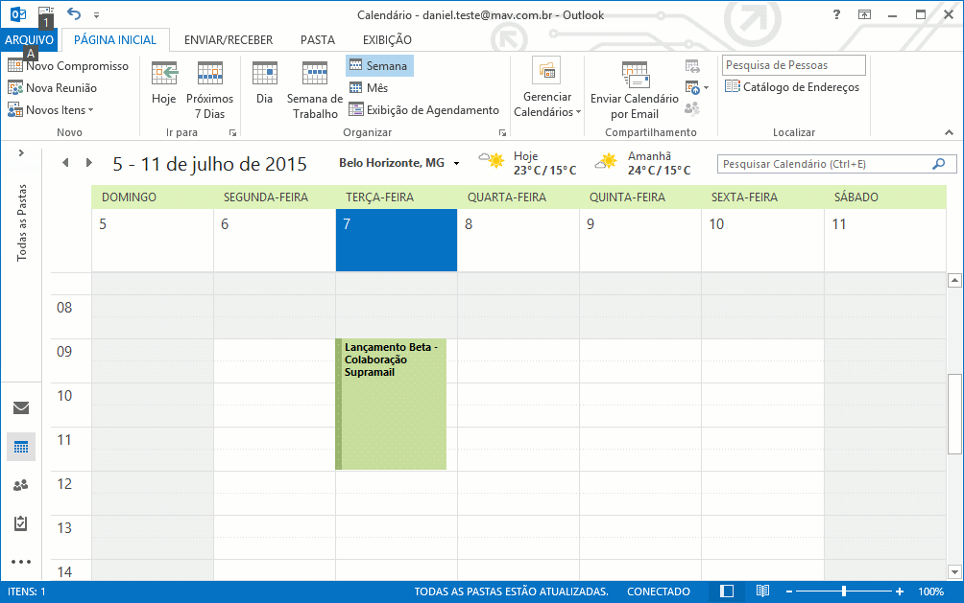Open Gerenciar Calendários dropdown
Screen dimensions: 964x603
pyautogui.click(x=547, y=89)
